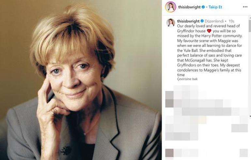The height and width of the screenshot is (160, 251).
Task: Open the thisisbwright username link in the caption
Action: click(x=188, y=21)
